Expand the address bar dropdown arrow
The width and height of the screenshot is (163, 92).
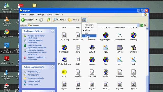tap(138, 25)
